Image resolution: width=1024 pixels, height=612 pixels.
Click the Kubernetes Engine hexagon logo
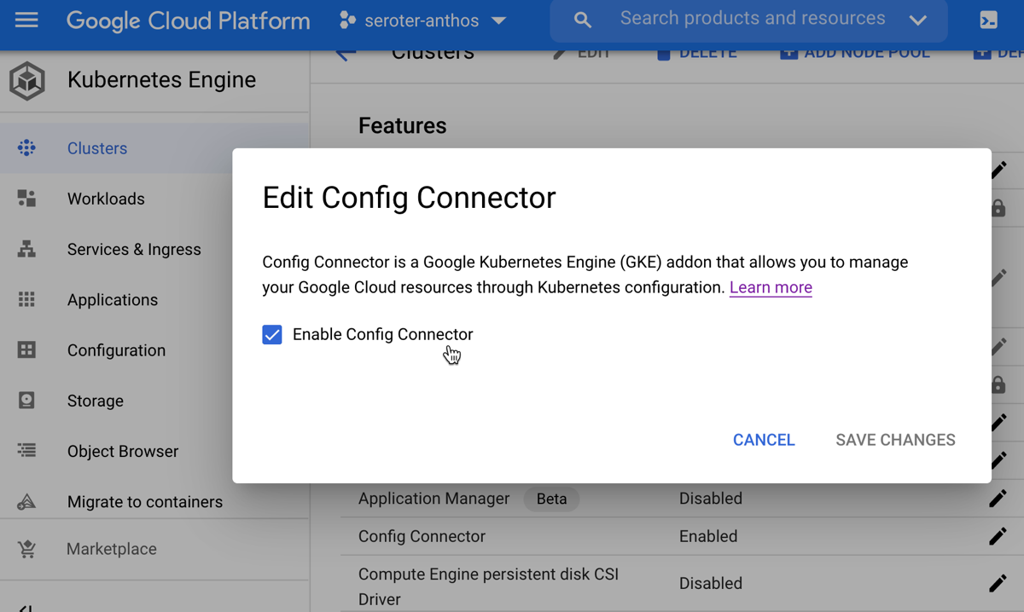coord(27,81)
